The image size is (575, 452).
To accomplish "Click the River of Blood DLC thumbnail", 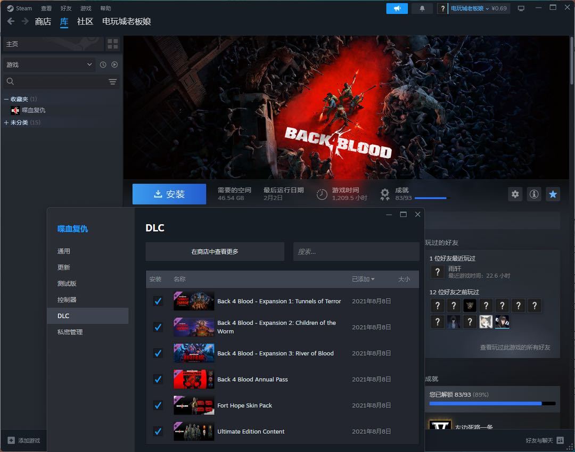I will (194, 353).
